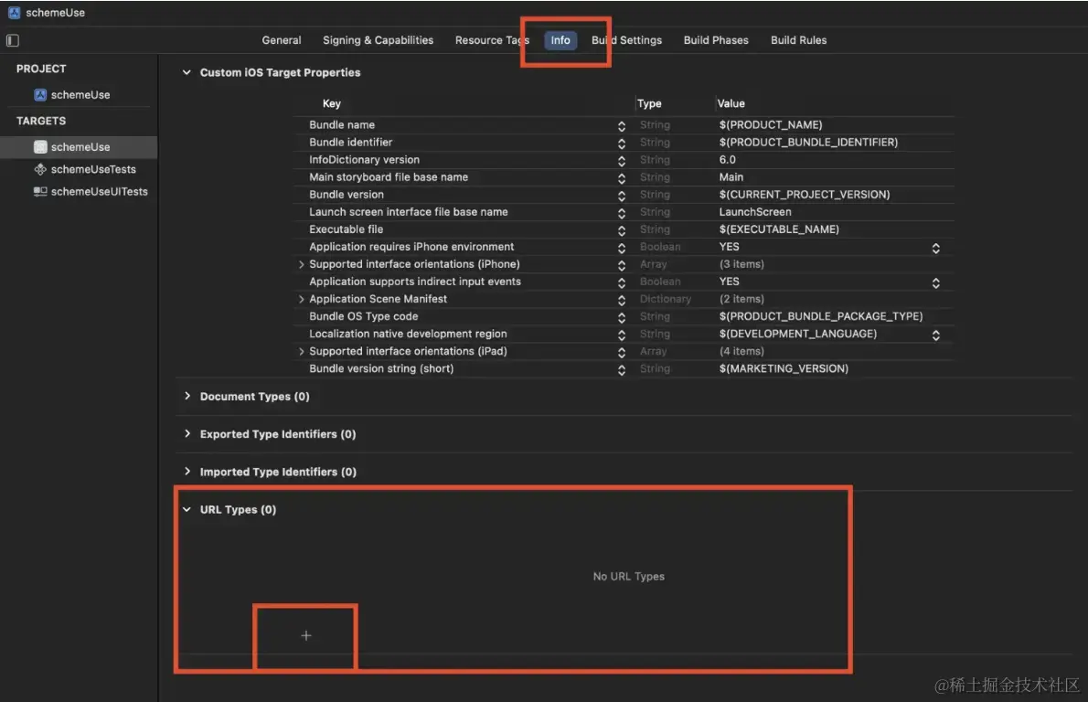Open key stepper for Bundle version row

(622, 195)
